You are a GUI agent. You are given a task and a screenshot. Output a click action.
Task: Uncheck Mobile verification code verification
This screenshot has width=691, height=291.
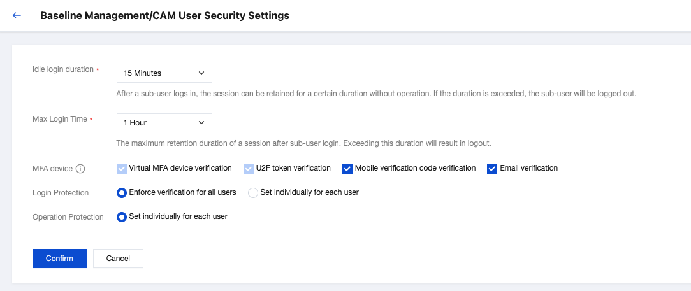(347, 169)
